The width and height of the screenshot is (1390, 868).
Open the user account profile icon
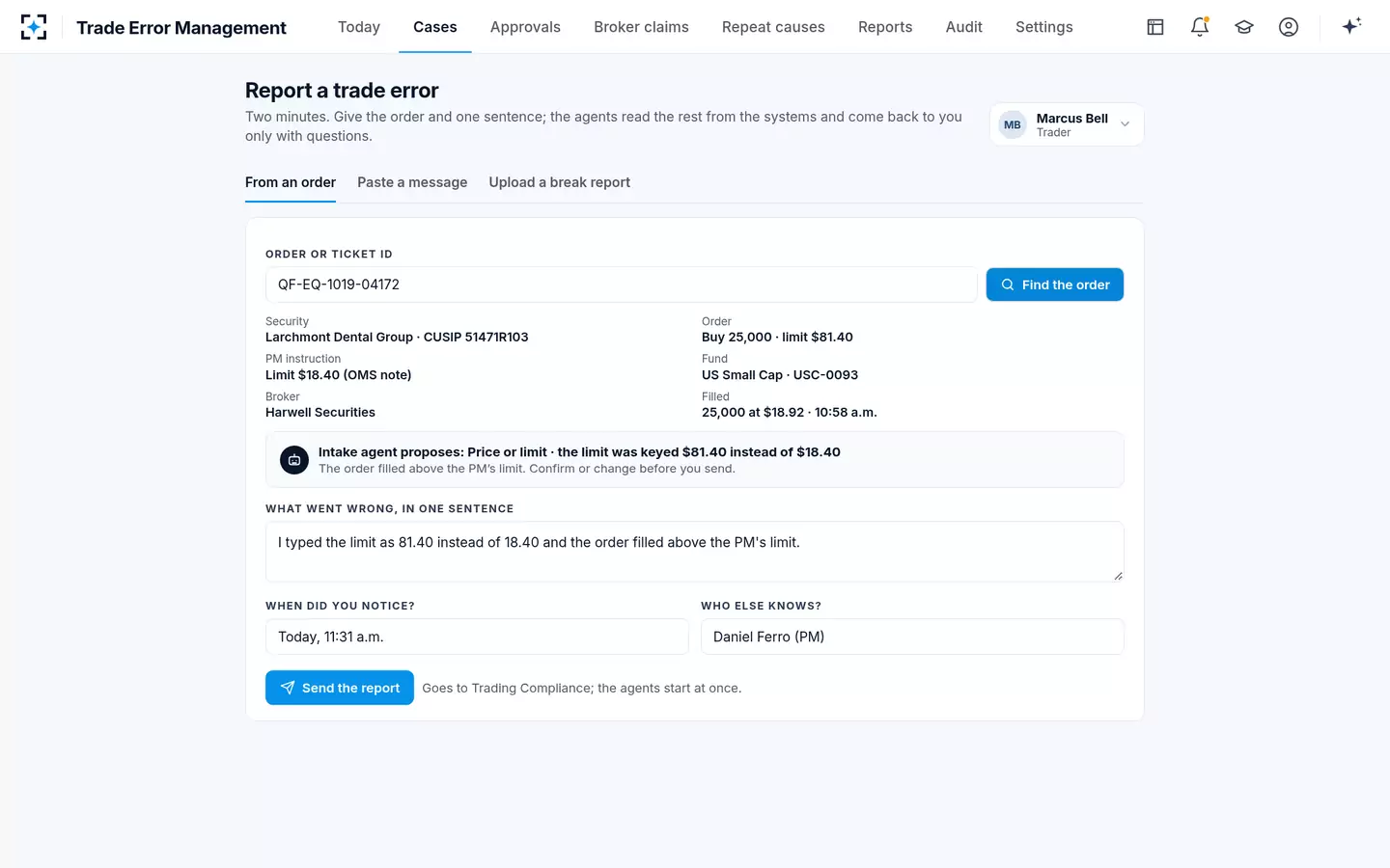[1289, 27]
